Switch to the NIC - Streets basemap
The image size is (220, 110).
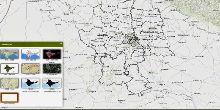pyautogui.click(x=31, y=54)
